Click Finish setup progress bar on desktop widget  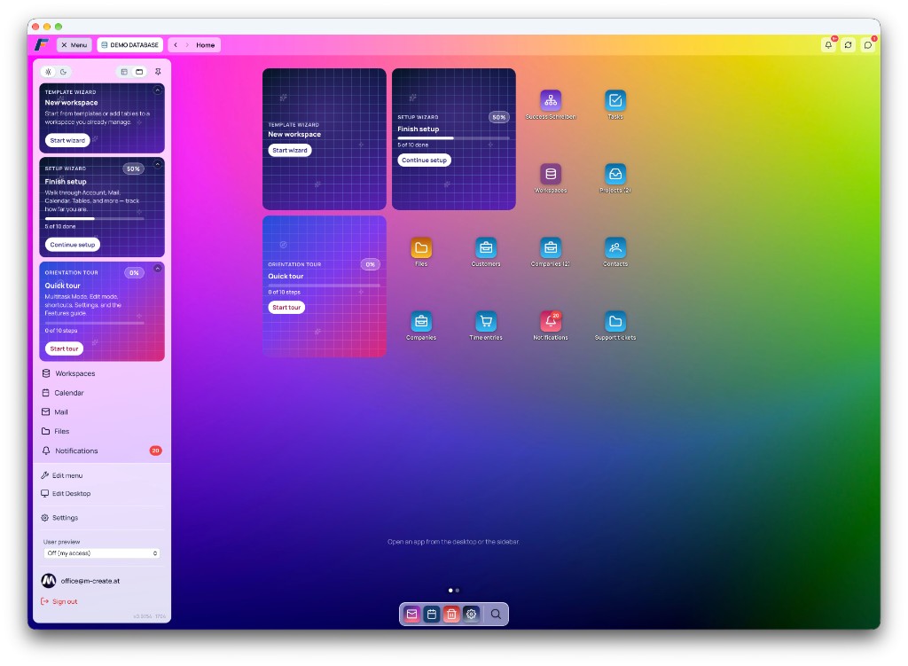(x=453, y=137)
